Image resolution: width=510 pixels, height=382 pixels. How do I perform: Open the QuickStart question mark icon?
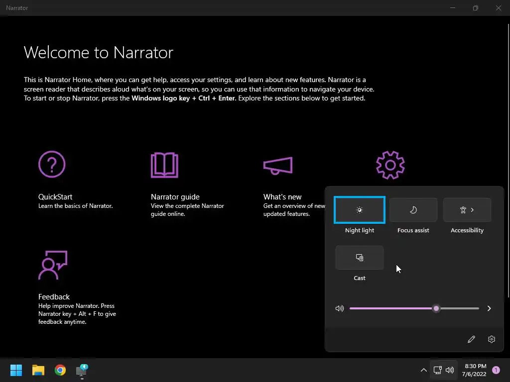pos(52,164)
